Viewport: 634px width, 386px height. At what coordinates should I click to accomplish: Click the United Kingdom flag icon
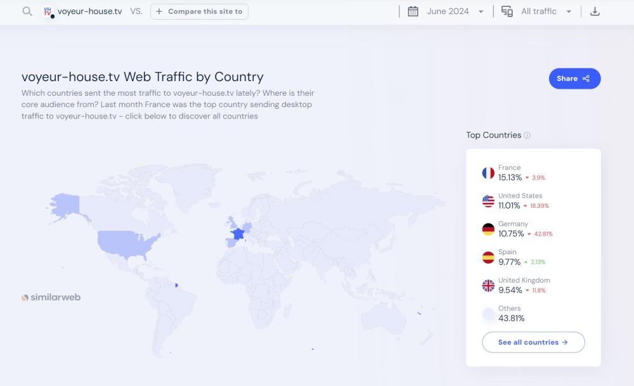point(488,286)
